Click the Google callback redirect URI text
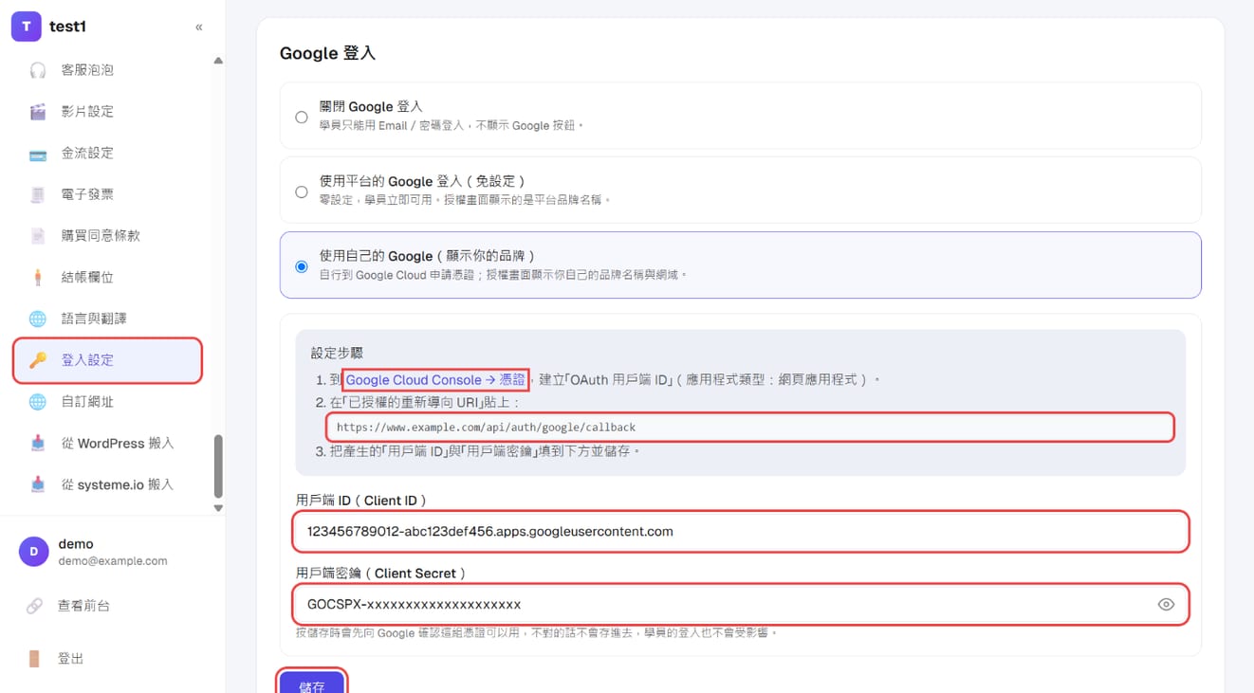 tap(486, 428)
